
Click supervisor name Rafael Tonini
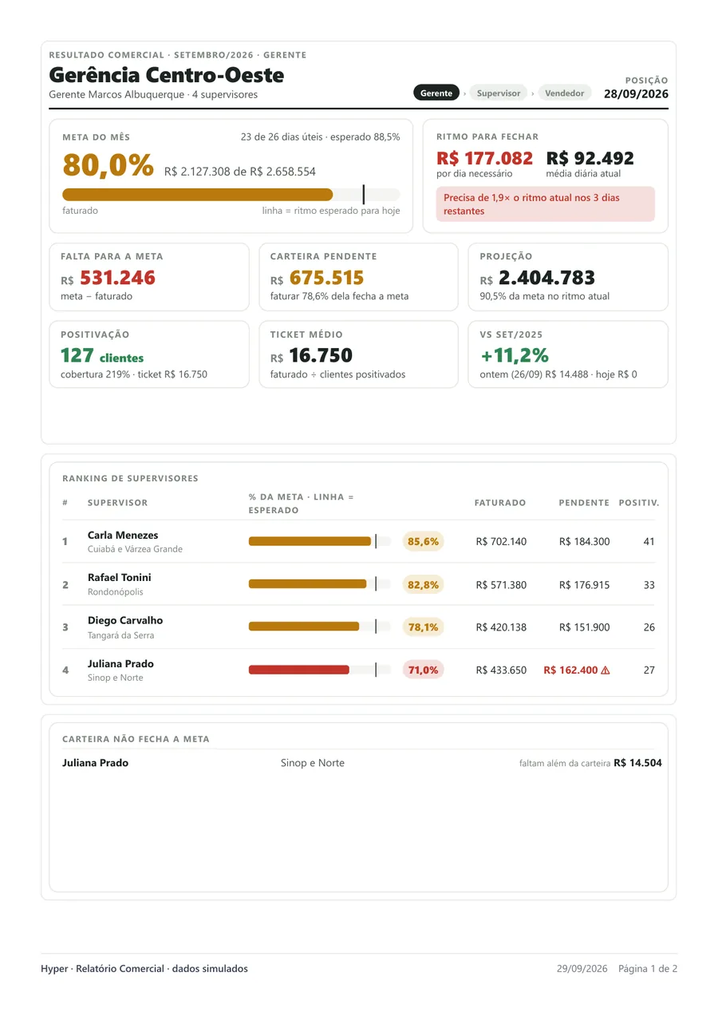click(120, 577)
